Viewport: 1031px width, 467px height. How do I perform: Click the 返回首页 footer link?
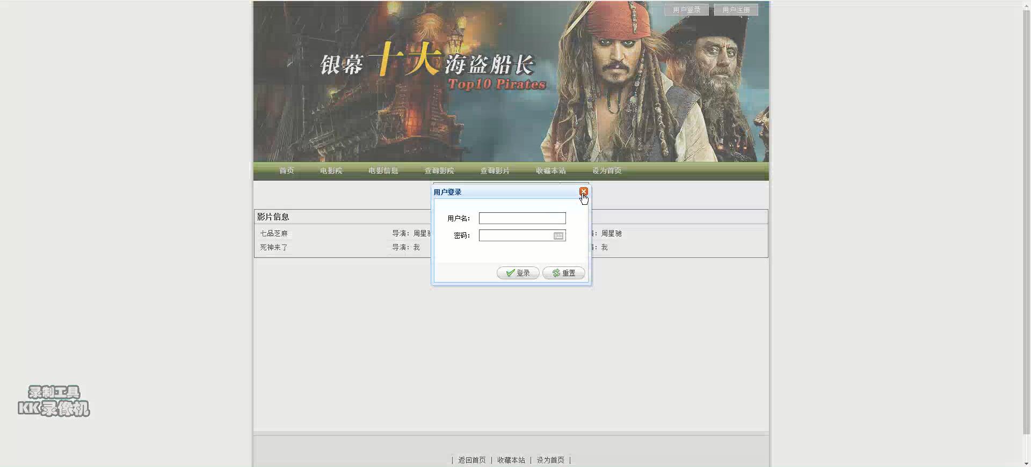[x=471, y=460]
